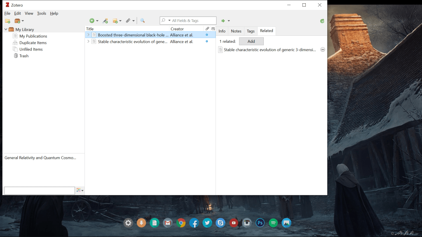Open the column picker in items header

(213, 29)
